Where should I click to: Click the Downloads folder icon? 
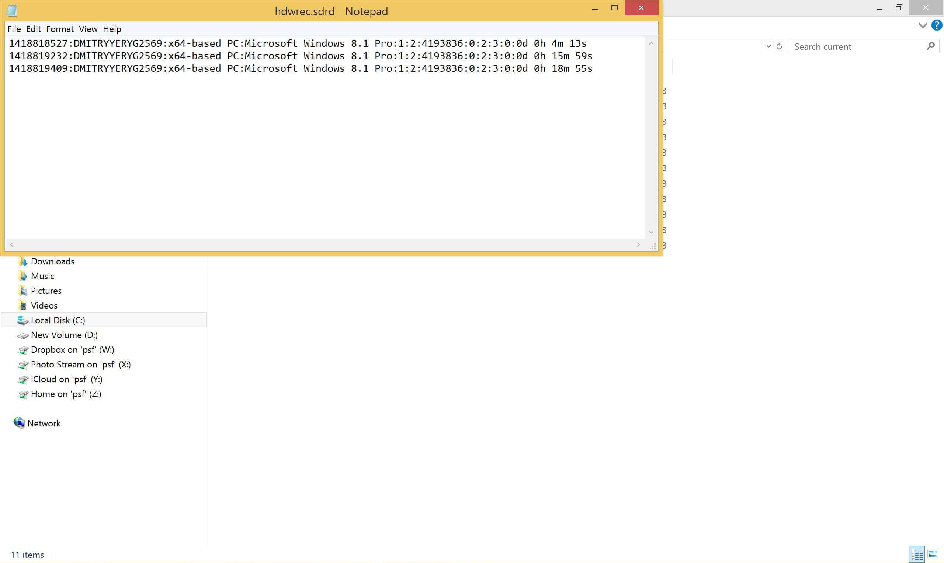23,261
